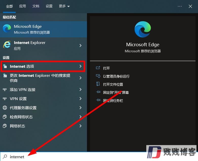The image size is (198, 161).
Task: Open 添加 VPN 连接 result
Action: (x=43, y=90)
